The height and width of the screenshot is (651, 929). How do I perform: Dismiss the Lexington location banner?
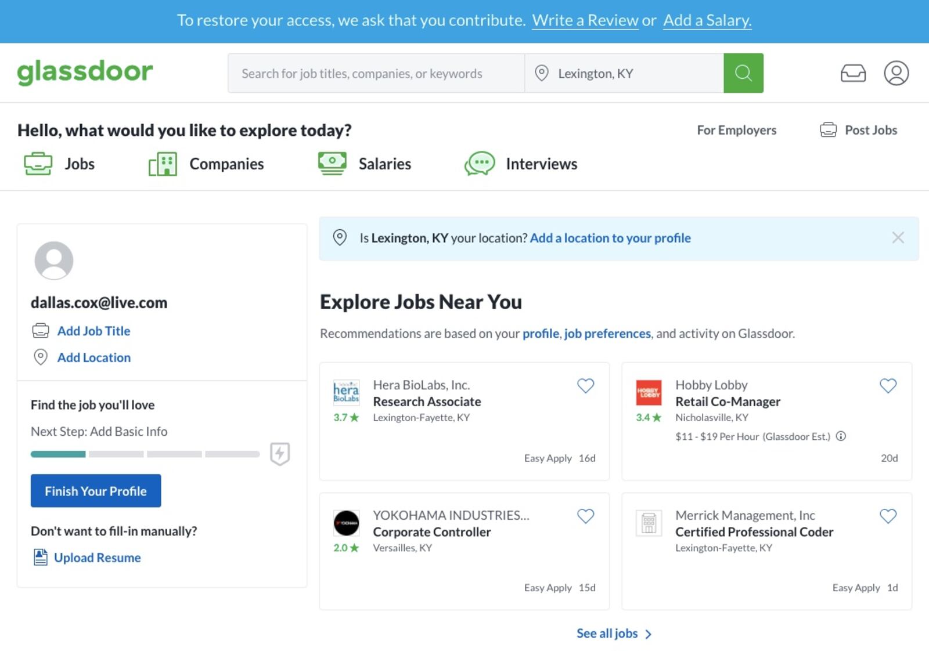click(898, 238)
